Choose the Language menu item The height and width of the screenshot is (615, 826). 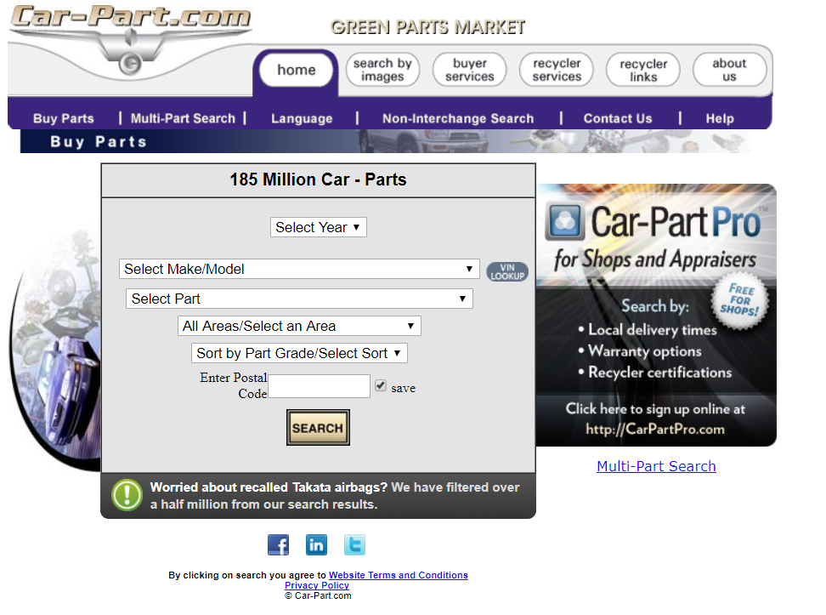pyautogui.click(x=302, y=119)
